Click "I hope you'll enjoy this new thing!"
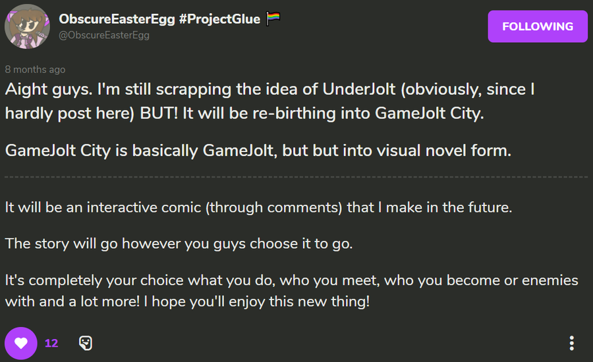This screenshot has height=362, width=593. coord(257,302)
